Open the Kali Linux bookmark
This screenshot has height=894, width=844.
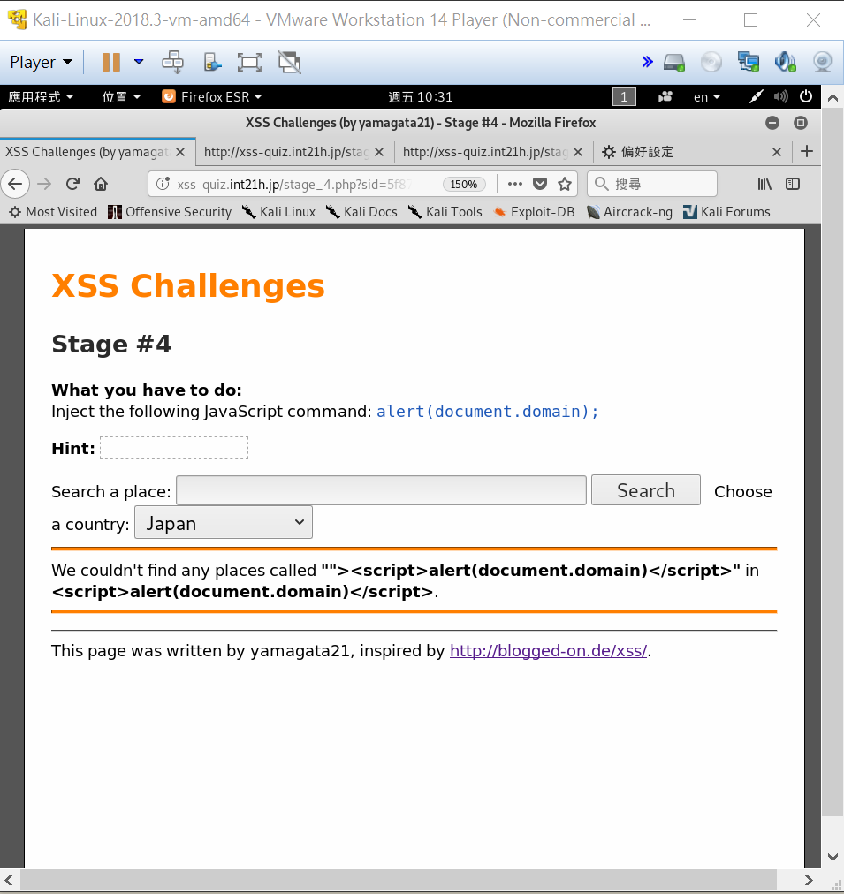coord(278,212)
